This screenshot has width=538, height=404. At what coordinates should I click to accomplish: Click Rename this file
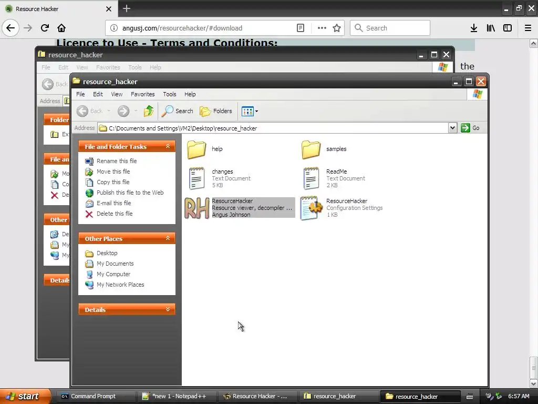(x=117, y=161)
